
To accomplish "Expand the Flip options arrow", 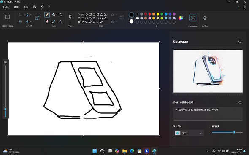I will [31, 21].
